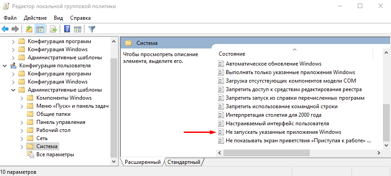
Task: Open the Действие menu
Action: coord(35,18)
